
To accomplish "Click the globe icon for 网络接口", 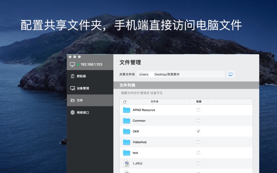I will click(x=72, y=112).
